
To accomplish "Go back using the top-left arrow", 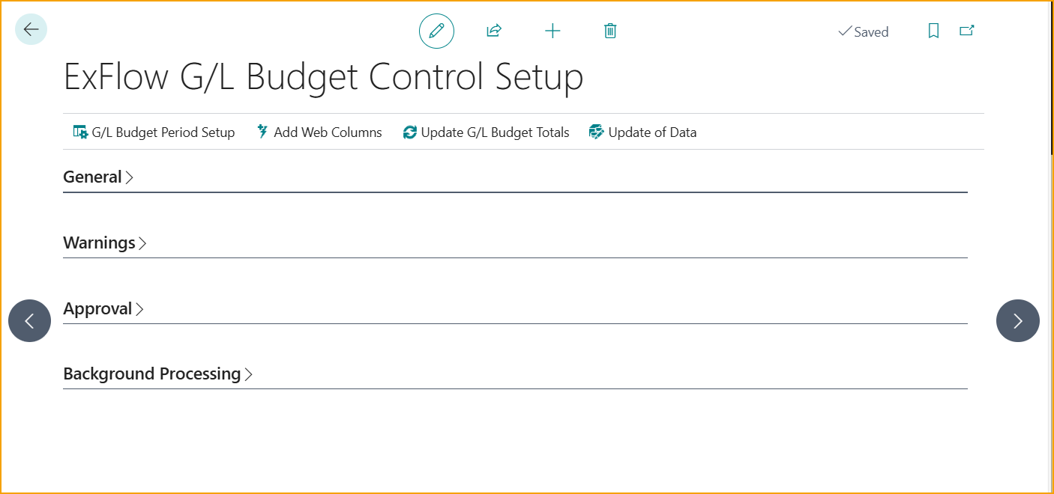I will 31,30.
